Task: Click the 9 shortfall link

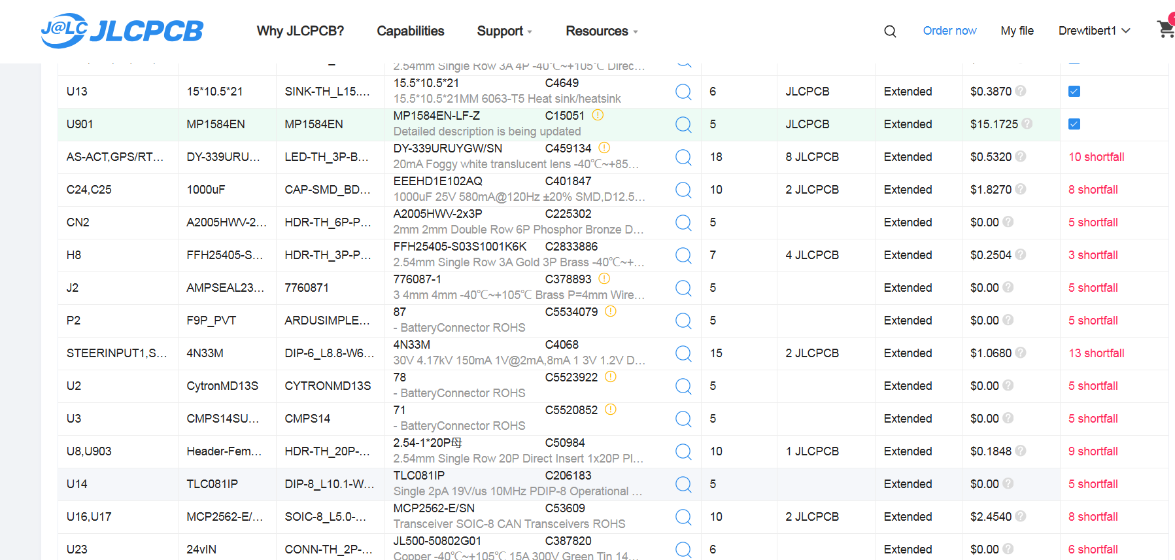Action: tap(1093, 451)
